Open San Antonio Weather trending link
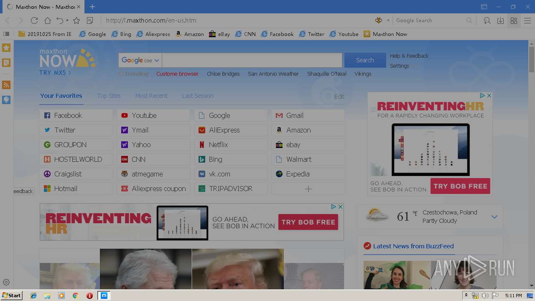This screenshot has width=535, height=301. [273, 74]
